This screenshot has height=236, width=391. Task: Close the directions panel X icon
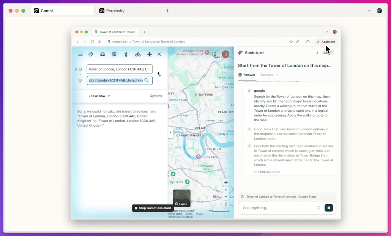[159, 54]
